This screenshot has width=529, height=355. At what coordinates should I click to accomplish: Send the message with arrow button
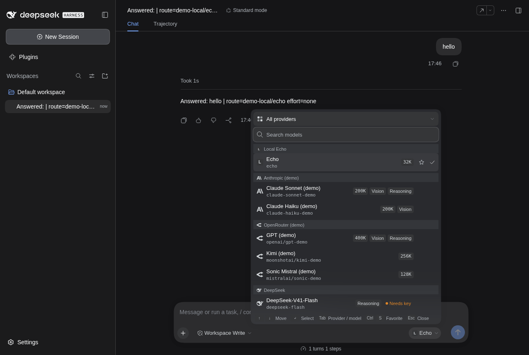point(458,332)
